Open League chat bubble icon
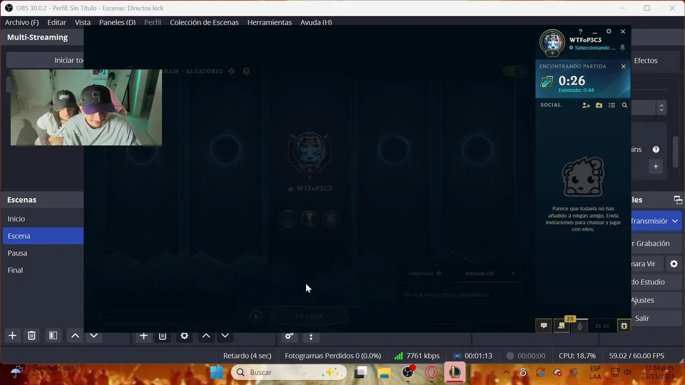The image size is (685, 385). point(544,326)
